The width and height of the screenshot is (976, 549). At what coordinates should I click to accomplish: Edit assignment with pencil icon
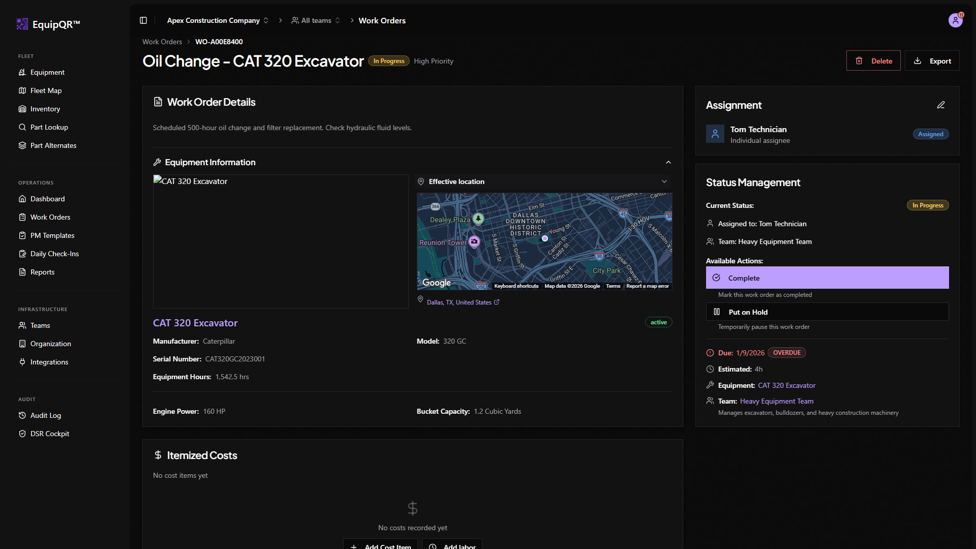click(941, 105)
